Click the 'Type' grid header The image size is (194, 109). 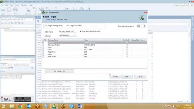[103, 40]
